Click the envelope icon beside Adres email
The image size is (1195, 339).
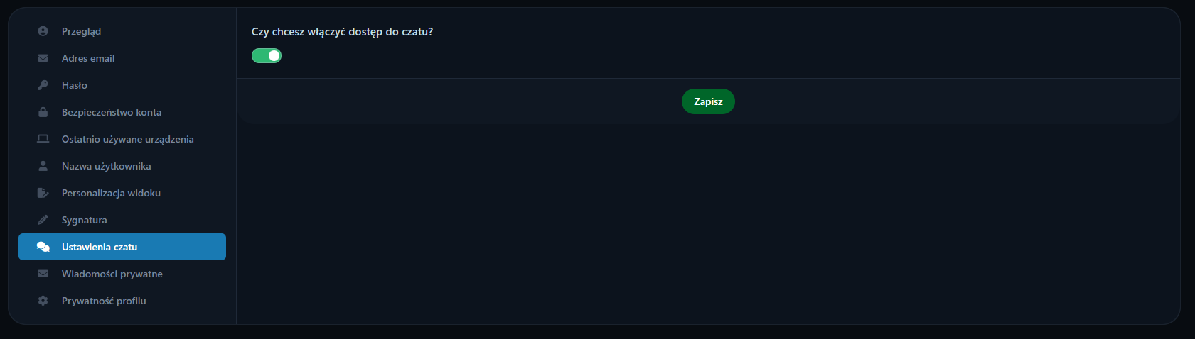click(x=43, y=58)
